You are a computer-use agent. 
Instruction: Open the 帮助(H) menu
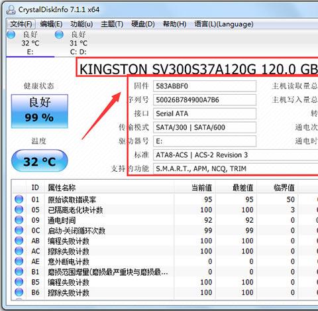(x=174, y=24)
